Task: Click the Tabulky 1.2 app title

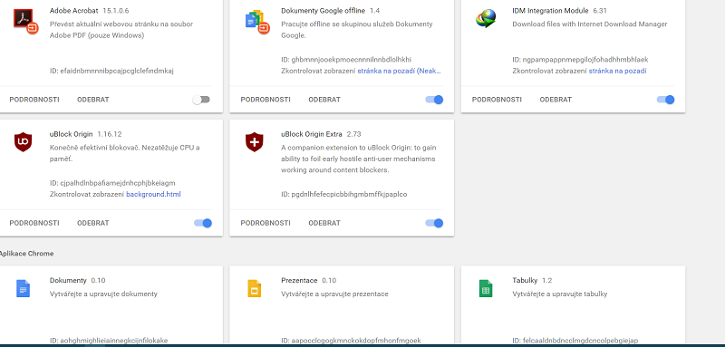Action: [x=532, y=281]
